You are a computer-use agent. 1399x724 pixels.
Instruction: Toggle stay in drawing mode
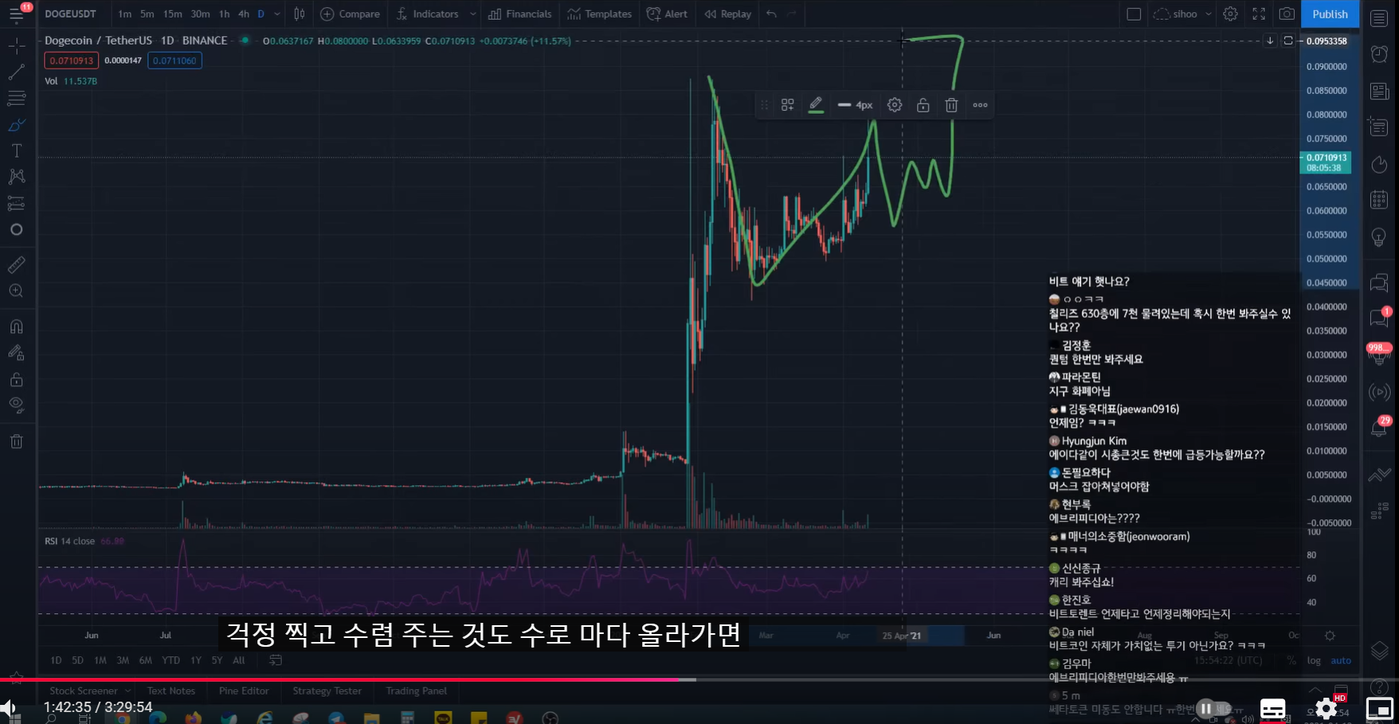pyautogui.click(x=16, y=353)
